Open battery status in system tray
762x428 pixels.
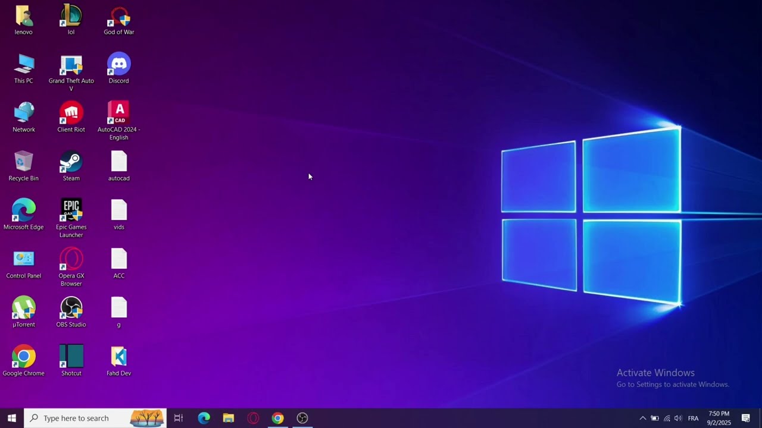click(x=655, y=418)
